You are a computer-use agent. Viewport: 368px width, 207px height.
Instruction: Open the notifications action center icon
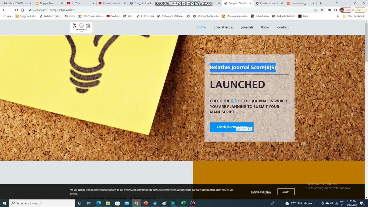click(x=362, y=203)
